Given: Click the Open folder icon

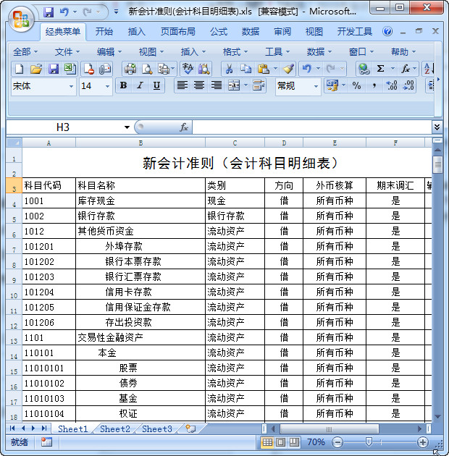Looking at the screenshot, I should pos(36,69).
